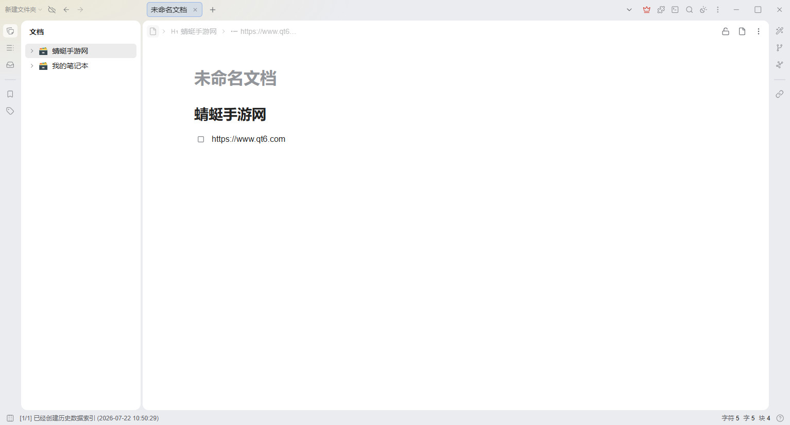Open a new tab with plus icon
This screenshot has width=790, height=425.
point(213,10)
